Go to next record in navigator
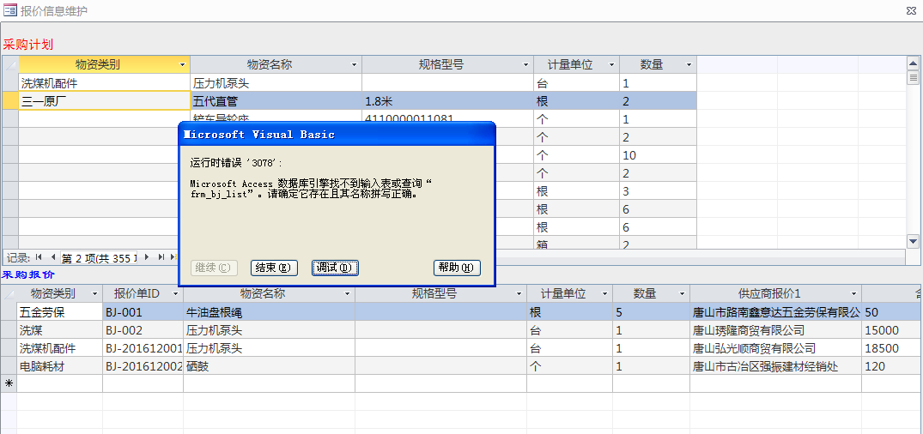This screenshot has width=923, height=434. click(x=147, y=257)
